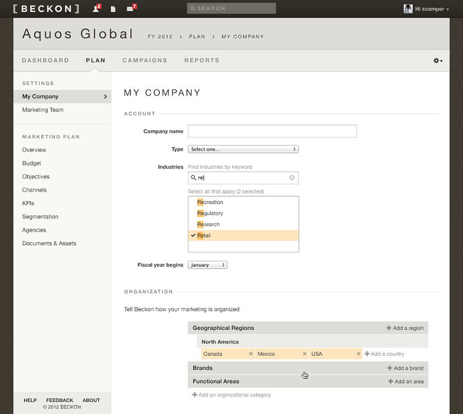The width and height of the screenshot is (463, 414).
Task: Open Fiscal year begins month dropdown
Action: click(207, 265)
